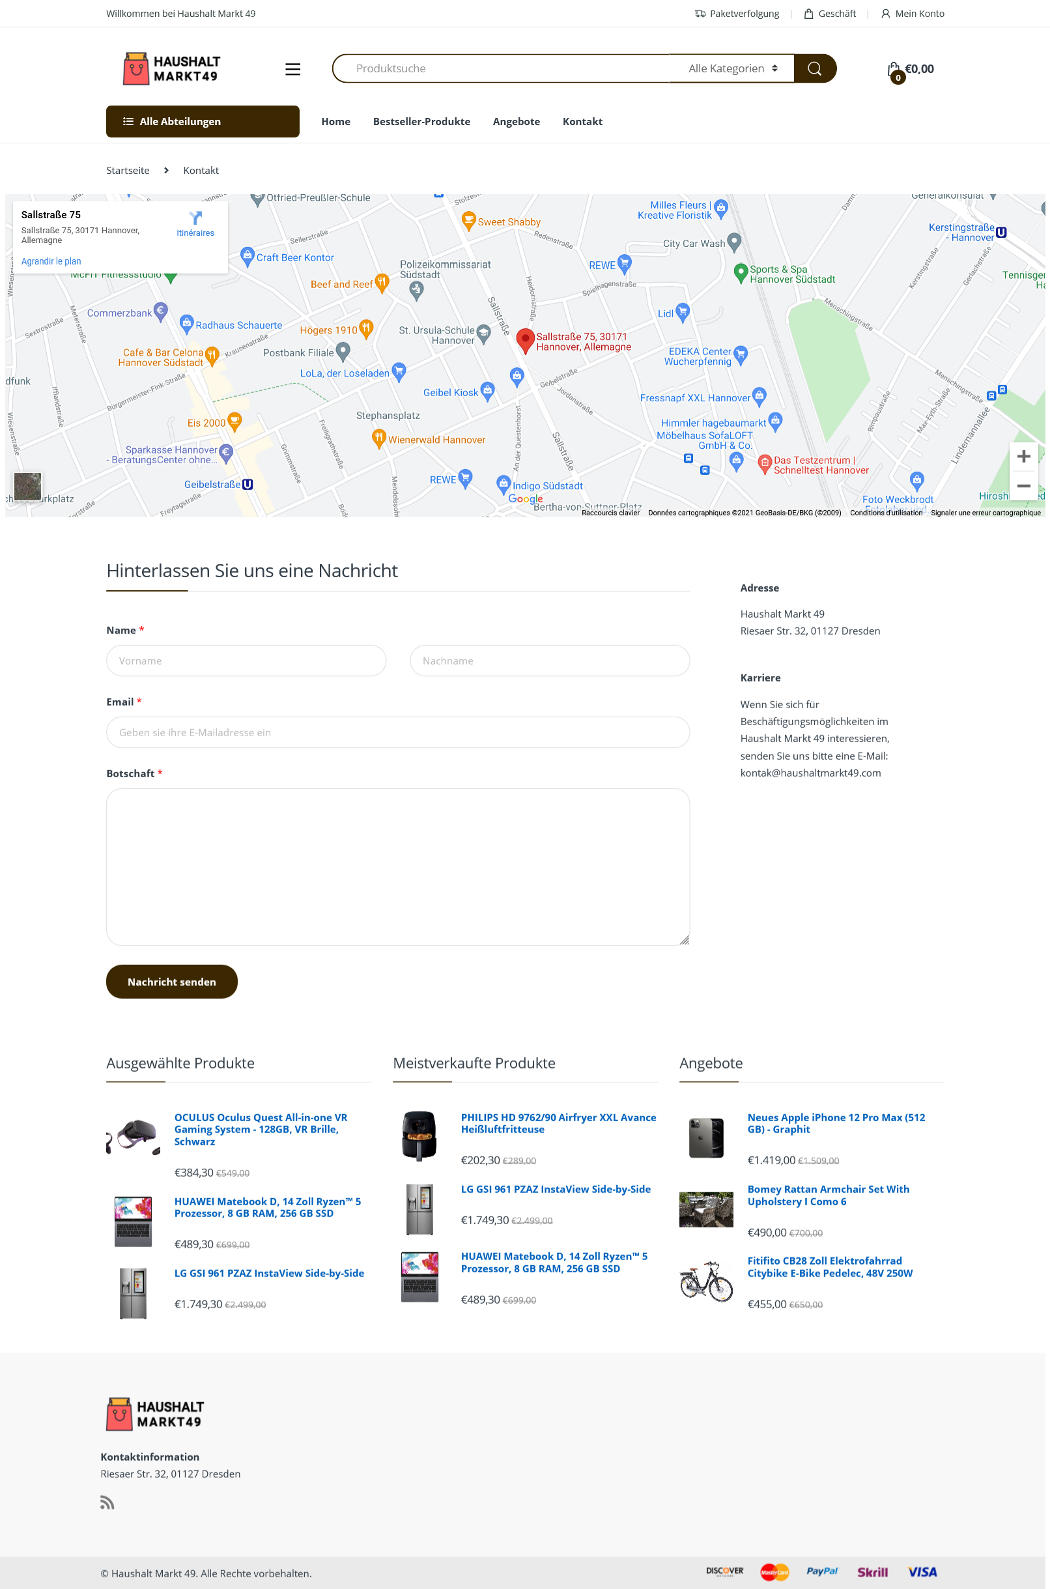Focus the Produktsuche search field
Screen dimensions: 1050x1589
500,68
